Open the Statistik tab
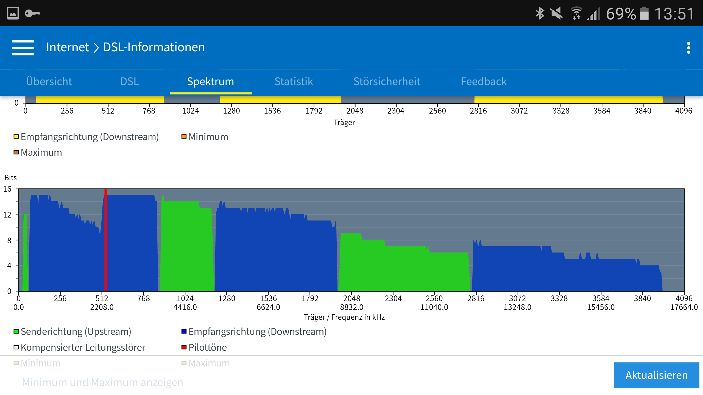Viewport: 703px width, 395px height. (x=294, y=81)
